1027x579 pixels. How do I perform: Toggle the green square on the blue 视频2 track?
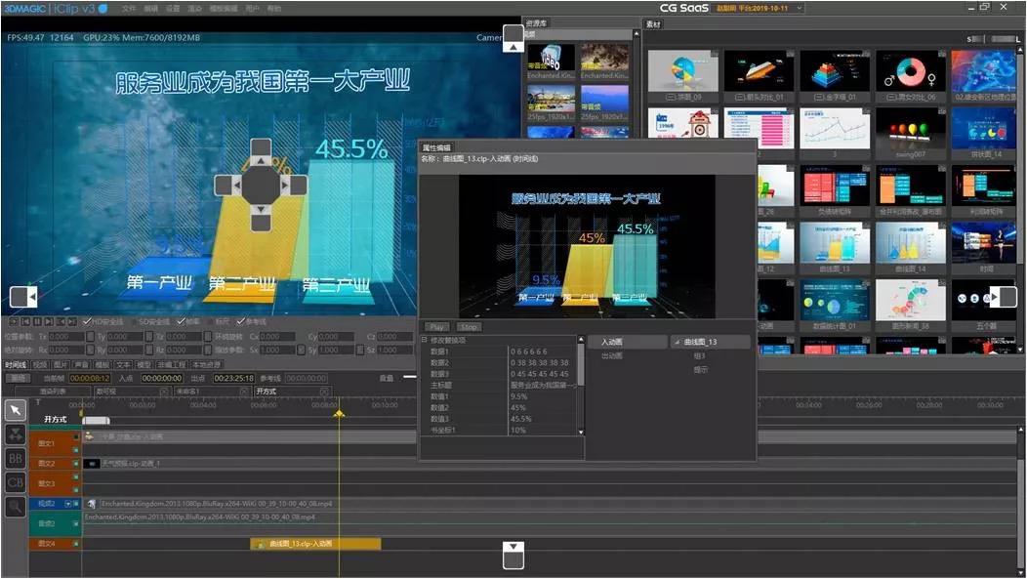point(76,504)
